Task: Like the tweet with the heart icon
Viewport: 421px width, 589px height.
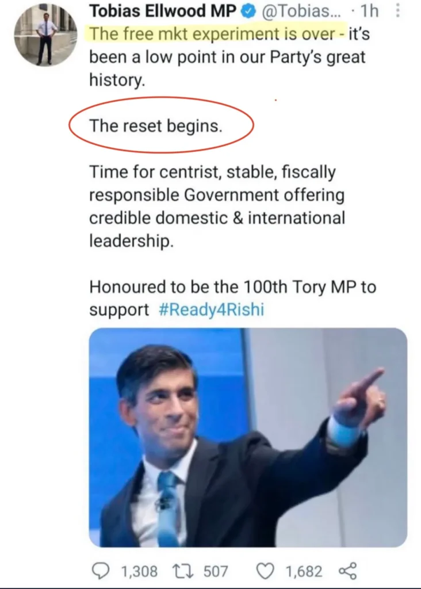Action: pyautogui.click(x=264, y=571)
